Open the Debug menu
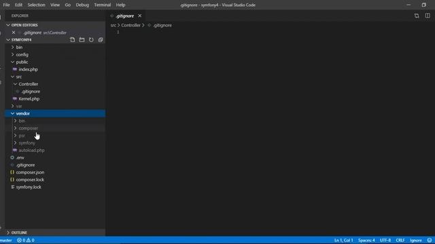435x244 pixels. (x=82, y=5)
